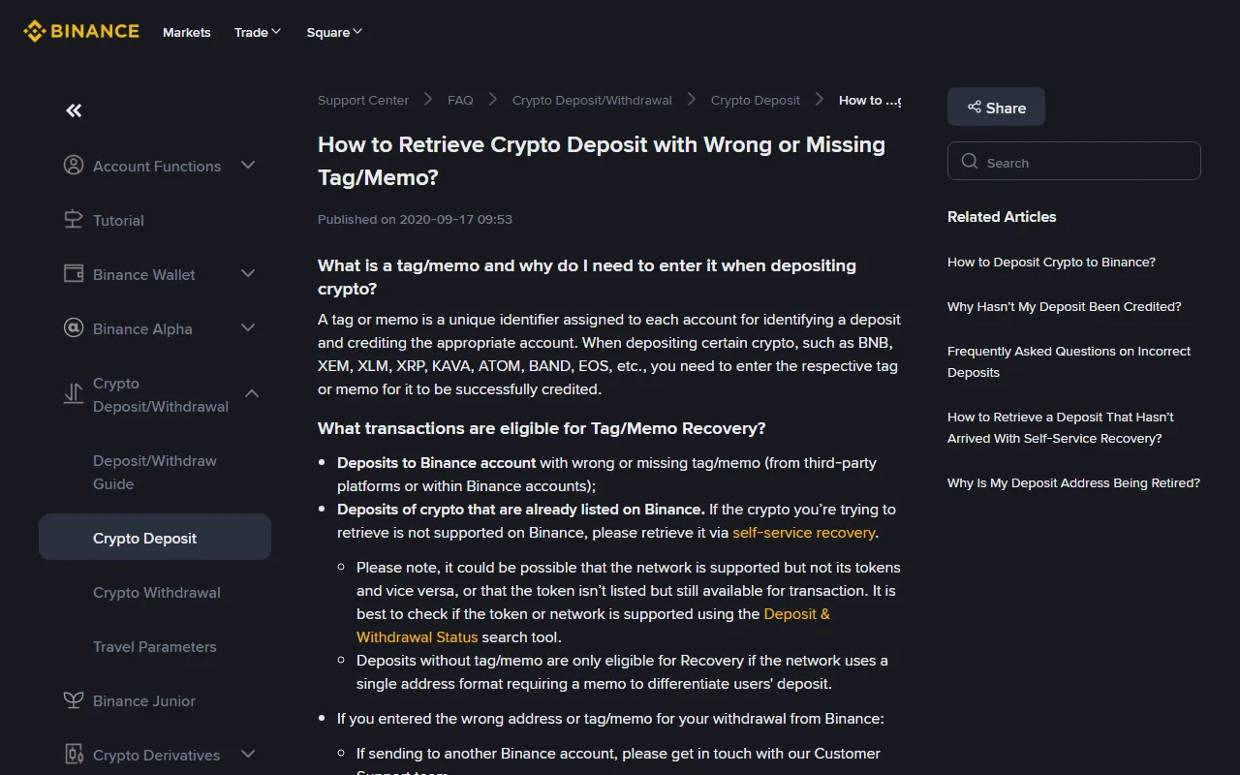Open 'Why Hasn't My Deposit Been Credited?' article
This screenshot has width=1240, height=775.
pos(1065,306)
